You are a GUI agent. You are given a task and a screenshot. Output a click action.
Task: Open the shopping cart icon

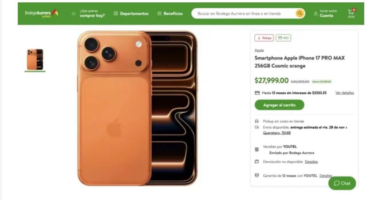coord(351,12)
